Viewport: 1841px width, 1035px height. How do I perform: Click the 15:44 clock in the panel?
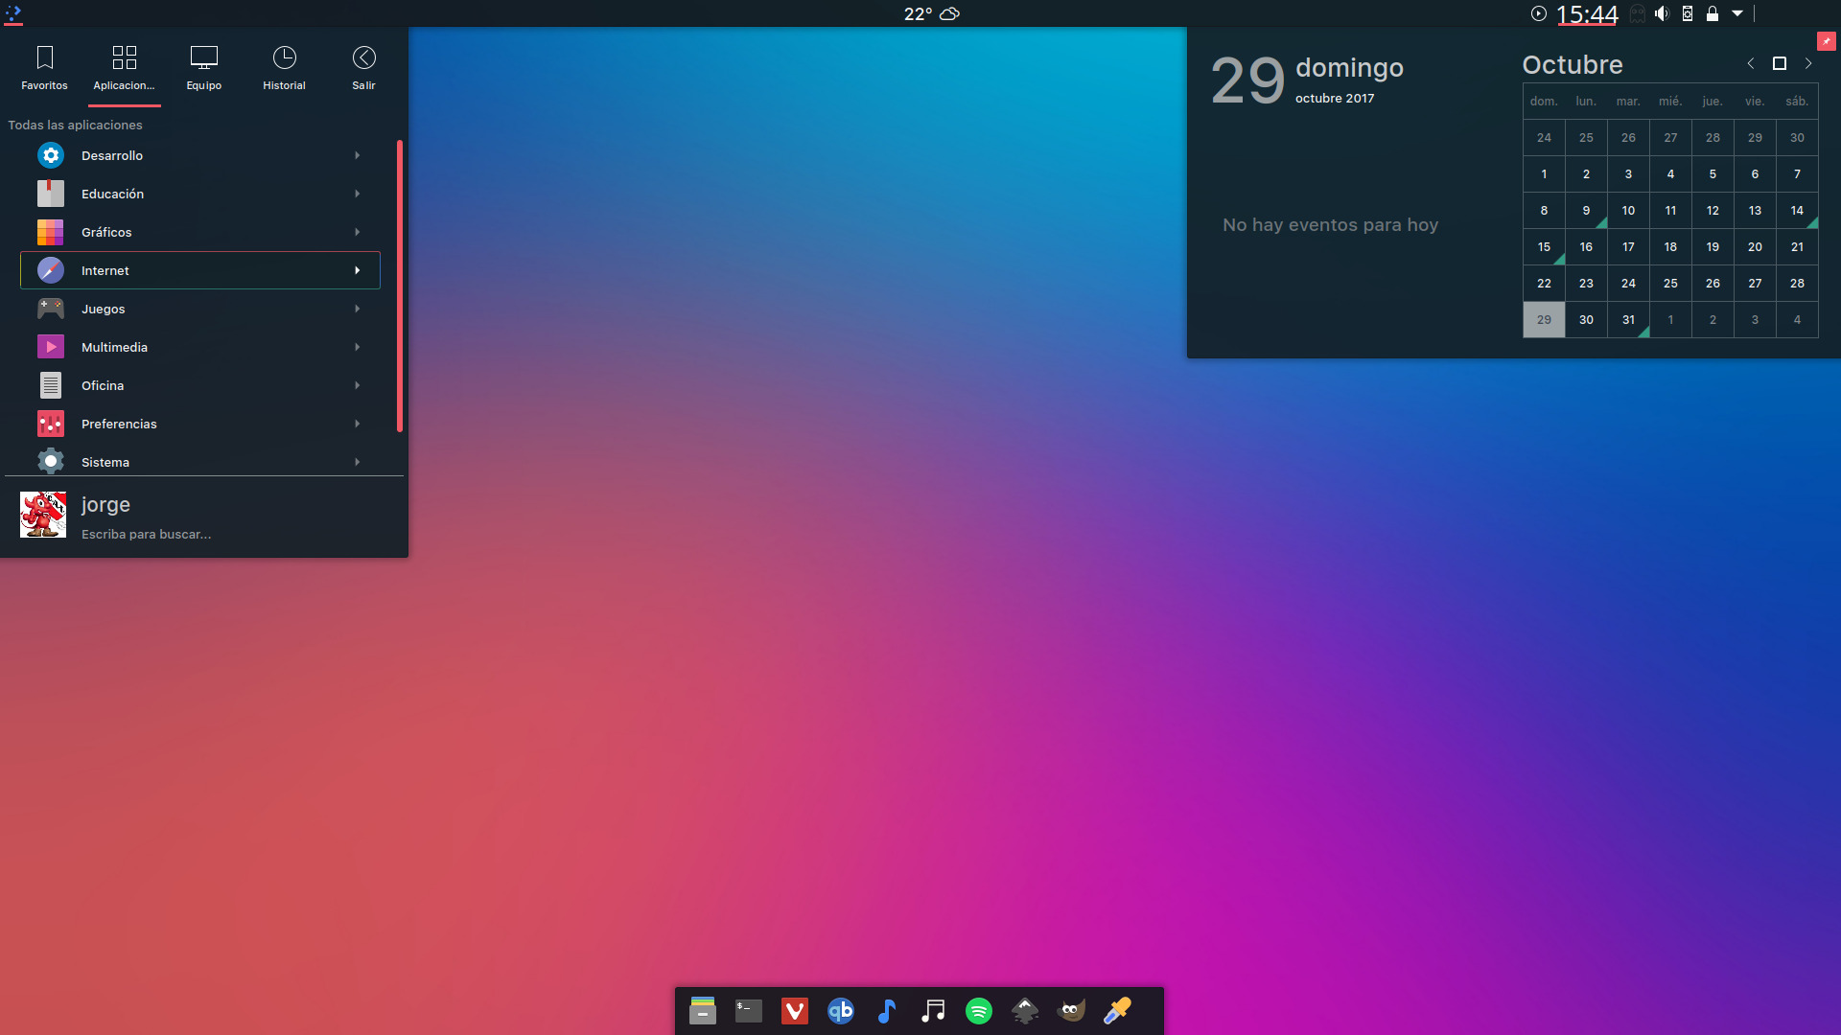[x=1587, y=13]
